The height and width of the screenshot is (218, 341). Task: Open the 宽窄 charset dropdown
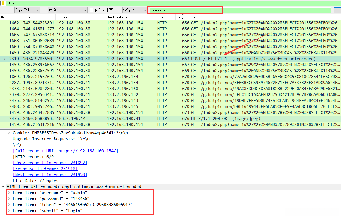[67, 10]
